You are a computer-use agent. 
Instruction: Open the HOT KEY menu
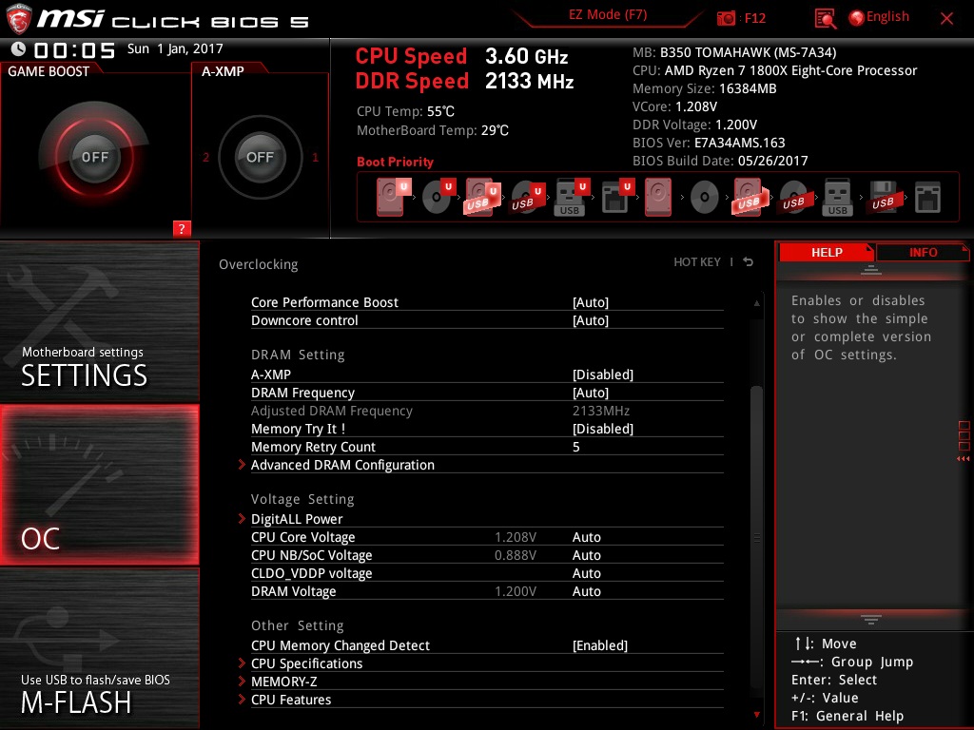[697, 262]
